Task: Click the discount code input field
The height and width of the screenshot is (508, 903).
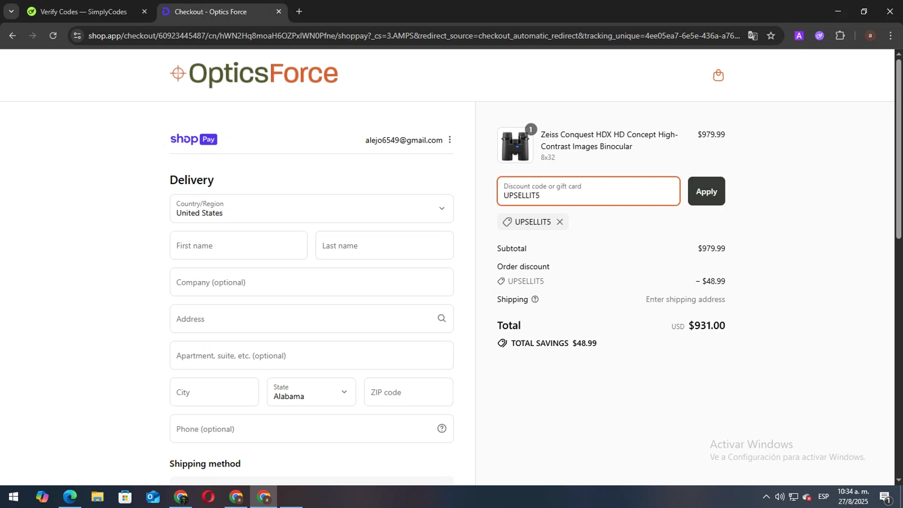Action: tap(589, 191)
